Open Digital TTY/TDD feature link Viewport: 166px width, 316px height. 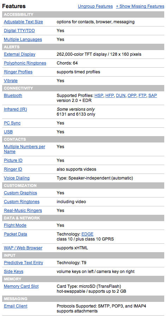pyautogui.click(x=19, y=31)
